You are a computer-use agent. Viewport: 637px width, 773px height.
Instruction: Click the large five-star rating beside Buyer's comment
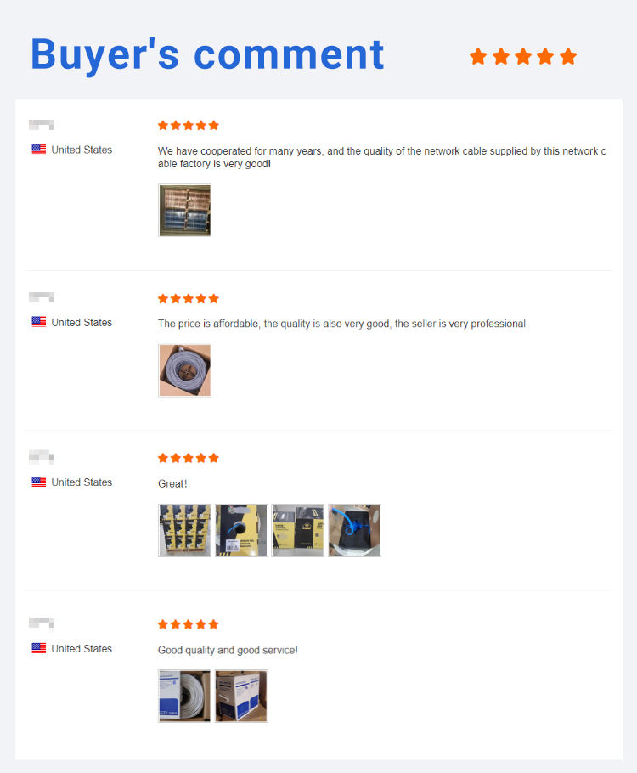click(x=523, y=56)
